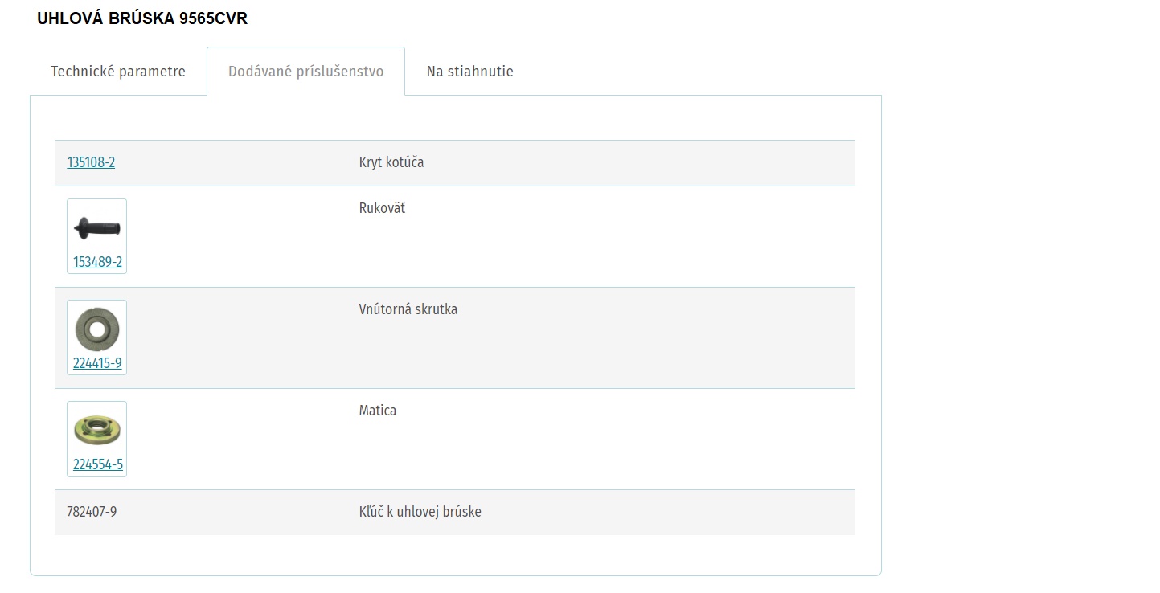Click the Matica table row background

coord(455,440)
